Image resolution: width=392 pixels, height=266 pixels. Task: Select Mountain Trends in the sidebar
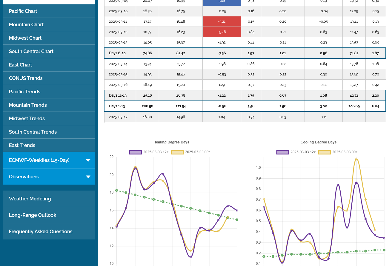pyautogui.click(x=28, y=105)
